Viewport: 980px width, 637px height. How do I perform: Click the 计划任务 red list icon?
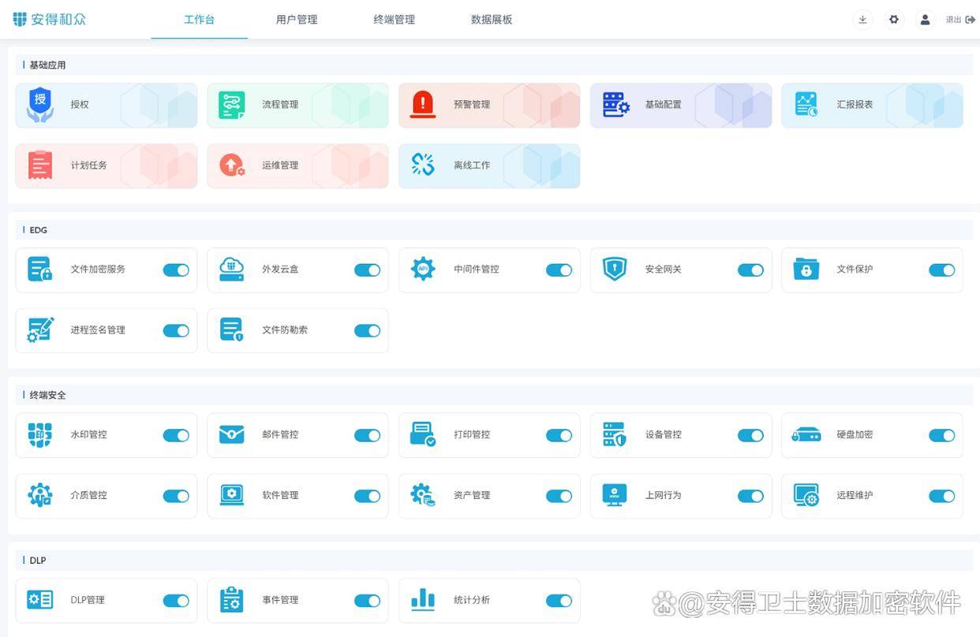coord(40,166)
